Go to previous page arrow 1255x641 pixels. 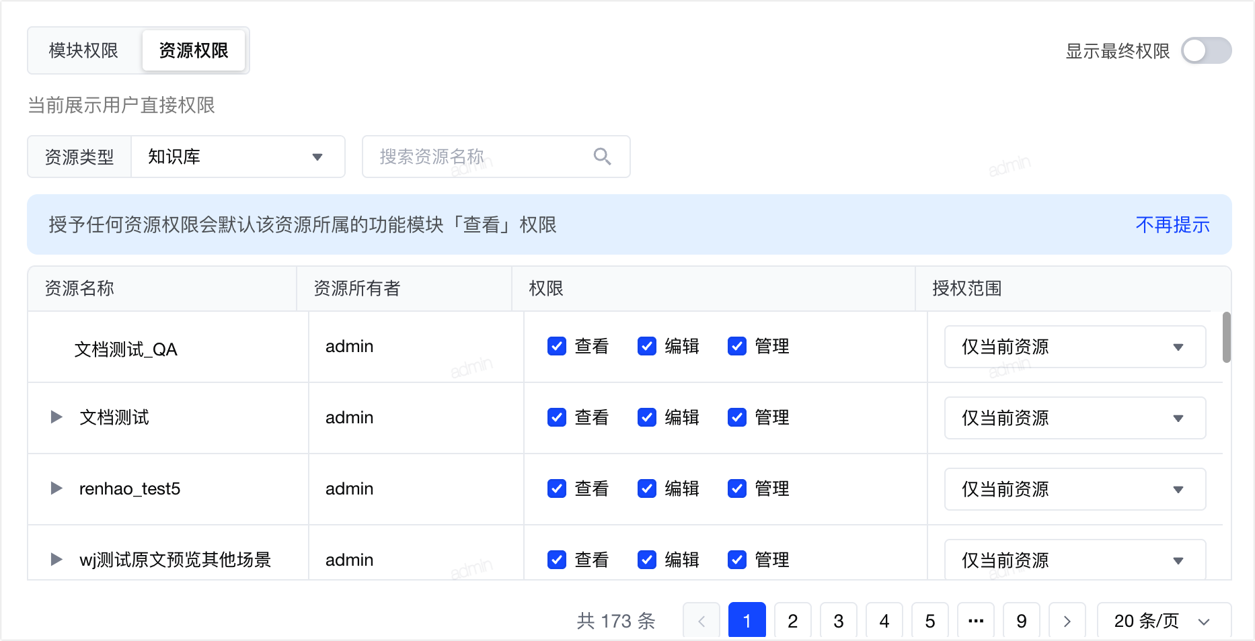pyautogui.click(x=701, y=621)
